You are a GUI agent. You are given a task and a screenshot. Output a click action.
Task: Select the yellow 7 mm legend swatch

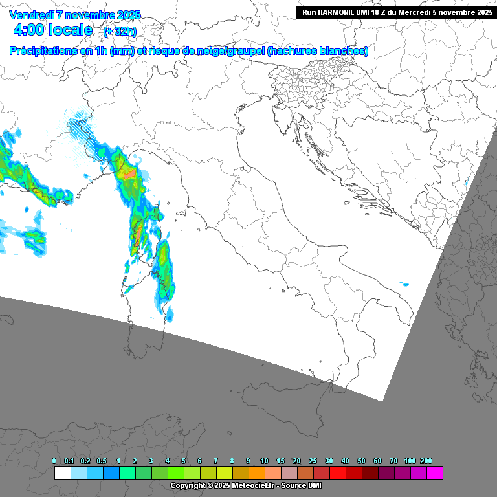(x=225, y=473)
